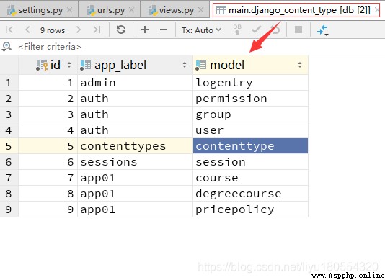The width and height of the screenshot is (385, 280).
Task: Select app01 cell in row 8
Action: point(136,194)
